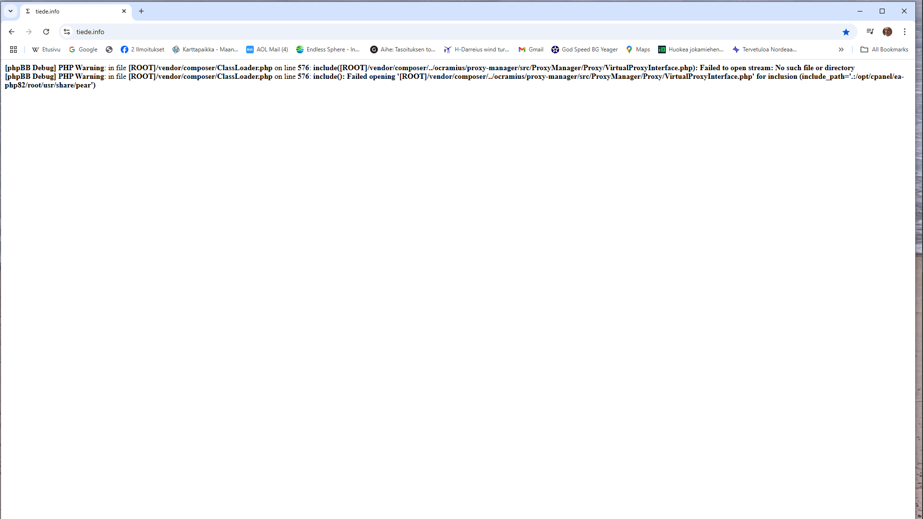
Task: Open the Chrome profile avatar
Action: [x=887, y=32]
